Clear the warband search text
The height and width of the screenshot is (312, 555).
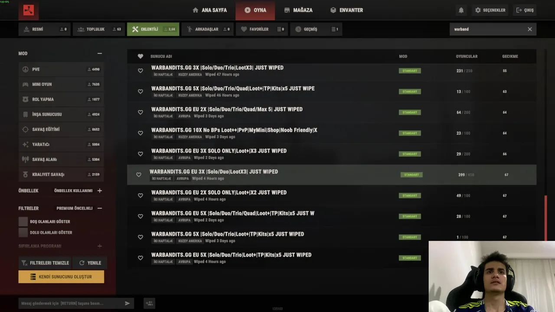(x=529, y=29)
